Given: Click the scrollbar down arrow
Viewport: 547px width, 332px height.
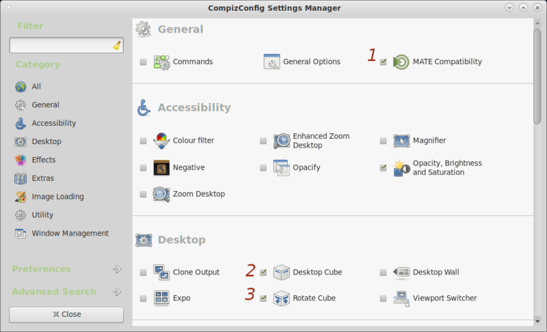Looking at the screenshot, I should 537,322.
